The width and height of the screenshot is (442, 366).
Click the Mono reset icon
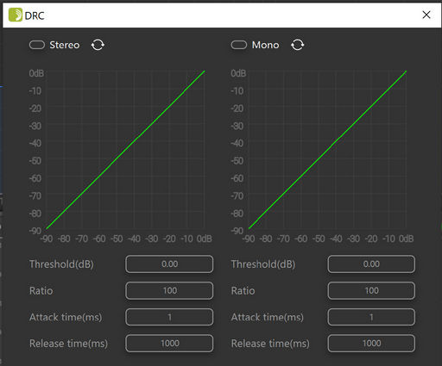click(297, 45)
